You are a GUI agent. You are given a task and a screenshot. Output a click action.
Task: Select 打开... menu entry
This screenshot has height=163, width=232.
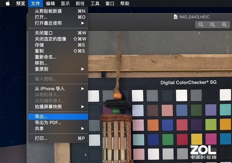click(58, 17)
